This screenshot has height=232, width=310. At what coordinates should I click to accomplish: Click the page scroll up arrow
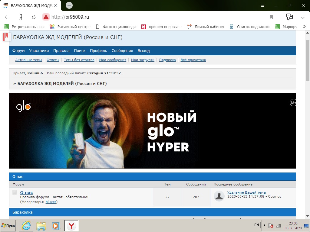[308, 33]
